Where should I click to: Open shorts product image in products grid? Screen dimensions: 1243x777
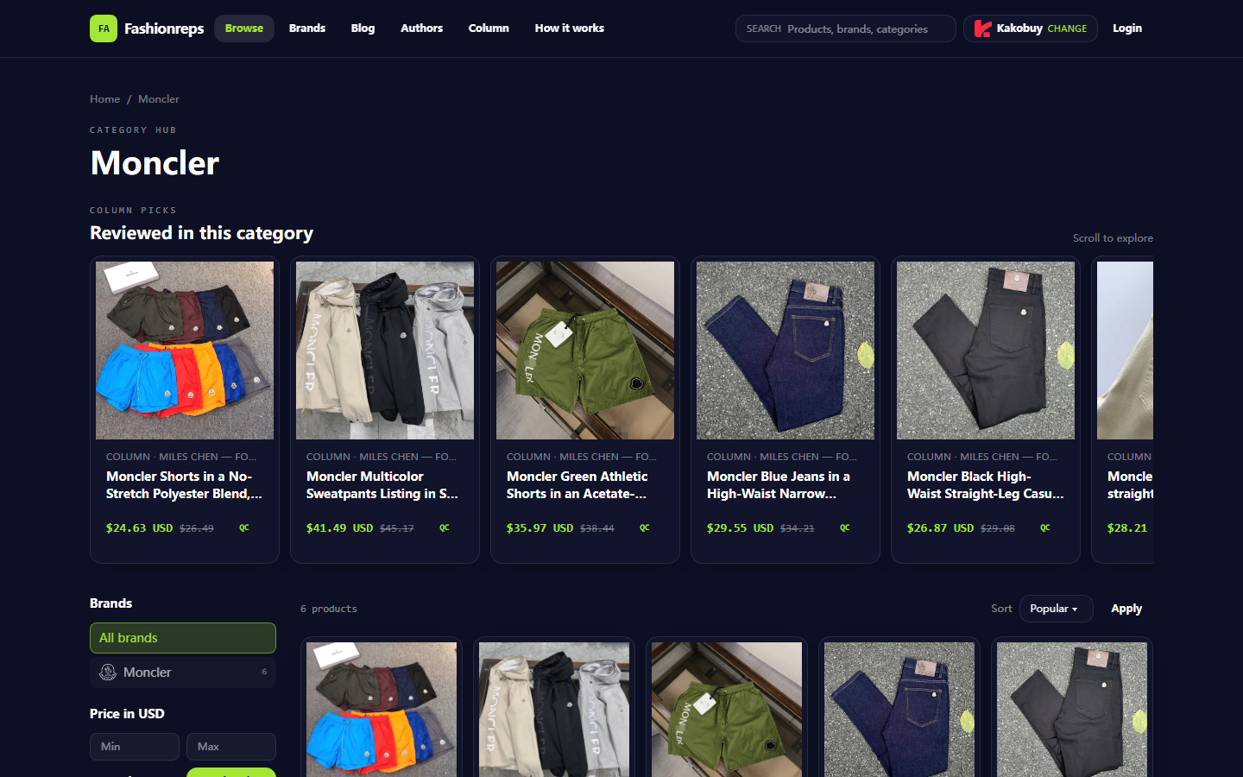pyautogui.click(x=382, y=710)
